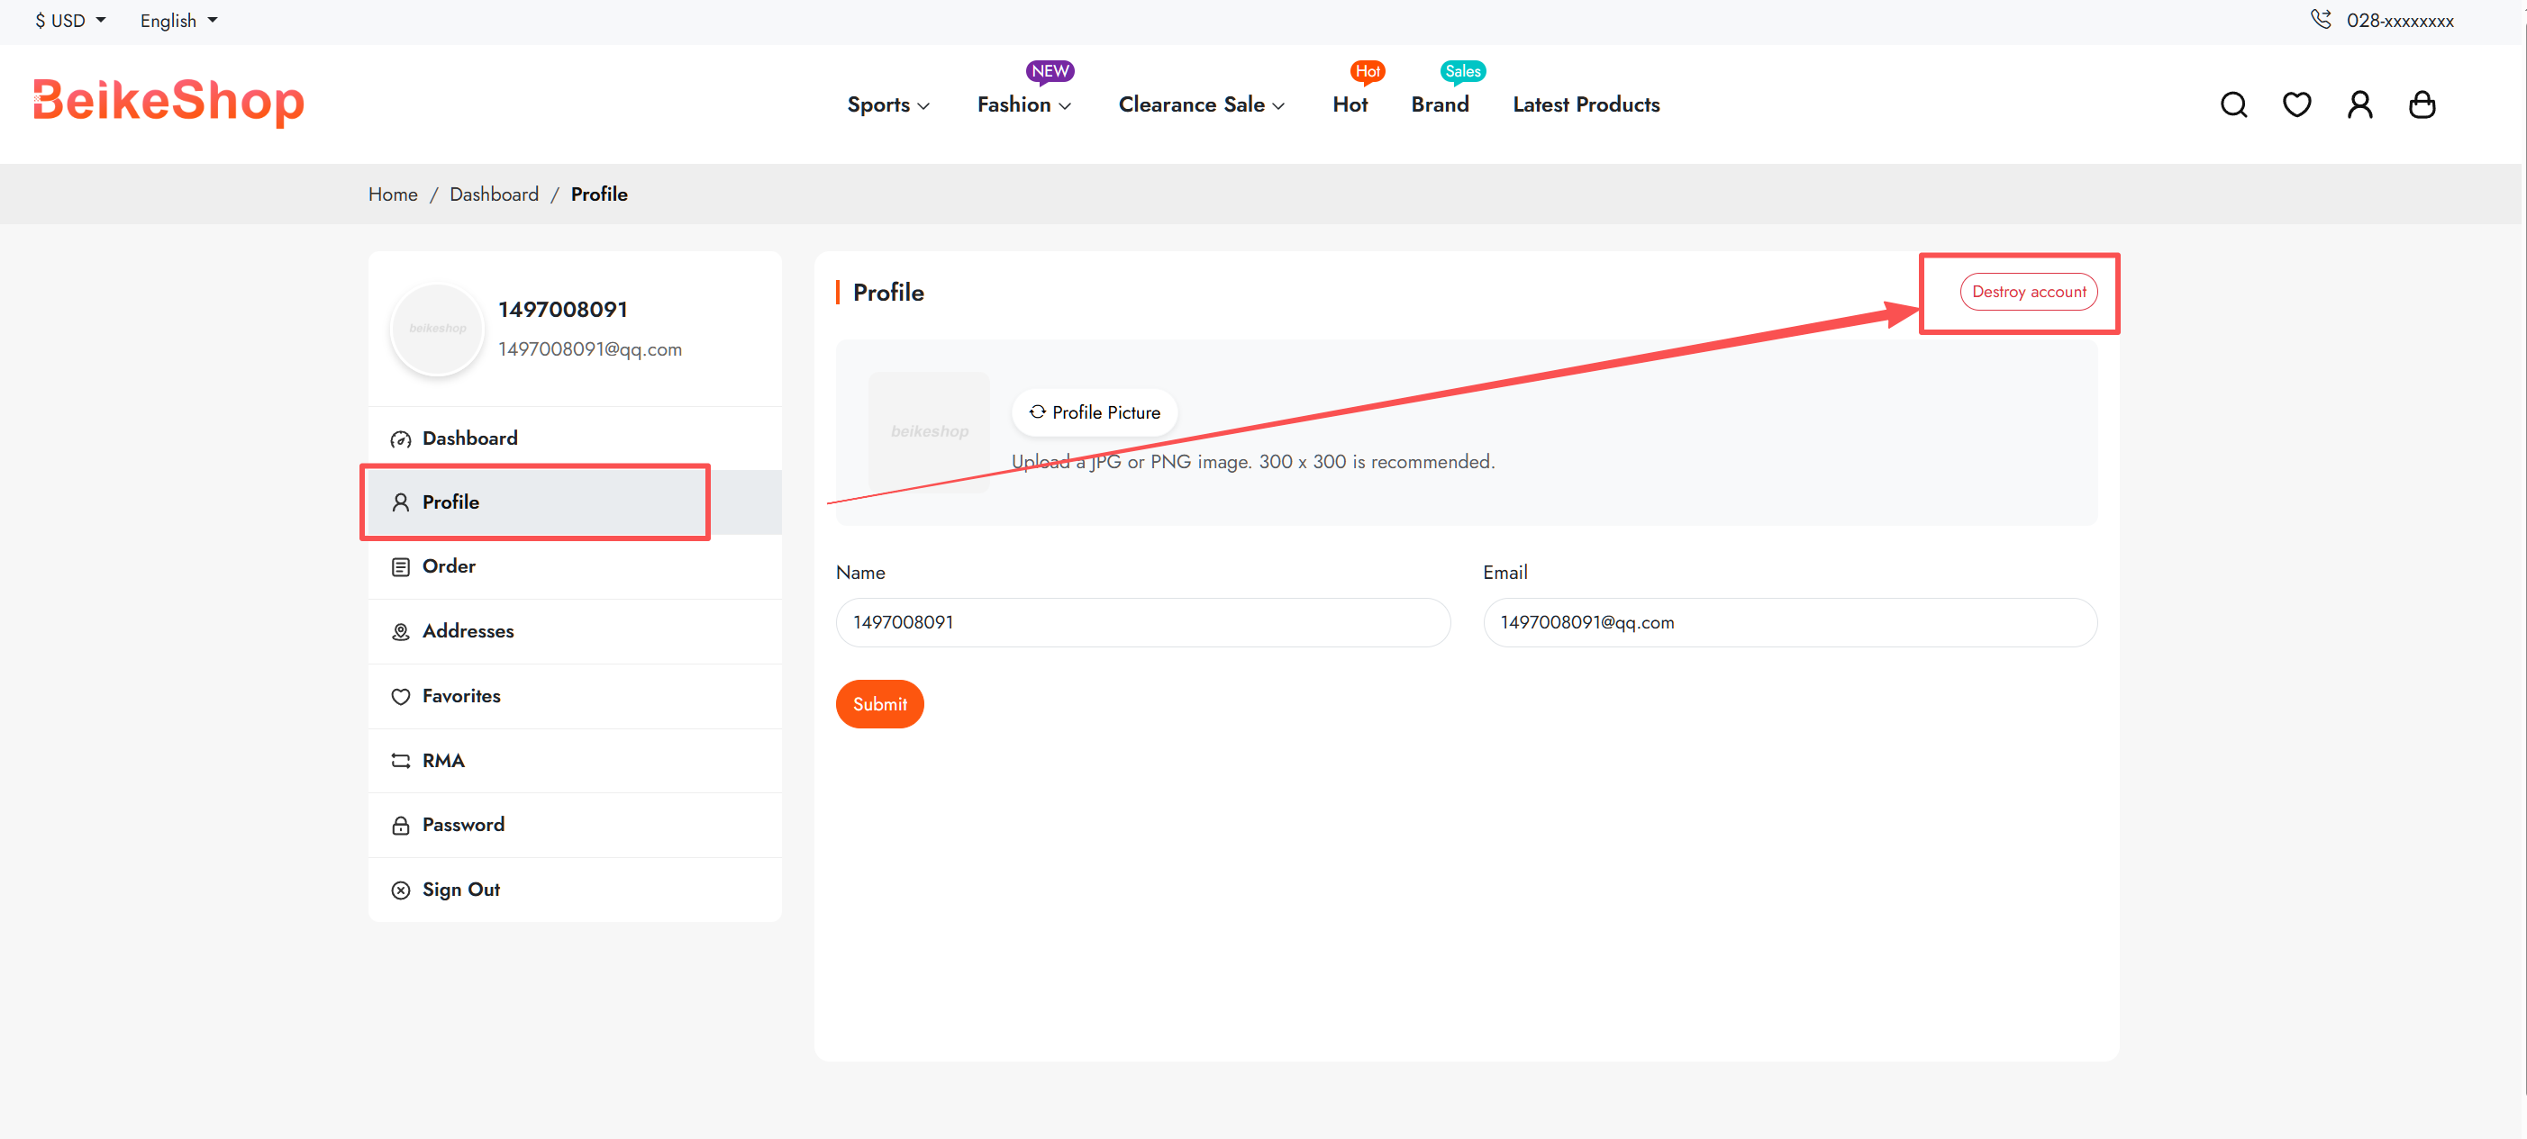This screenshot has width=2527, height=1139.
Task: Click the Profile Picture refresh icon button
Action: [1094, 412]
